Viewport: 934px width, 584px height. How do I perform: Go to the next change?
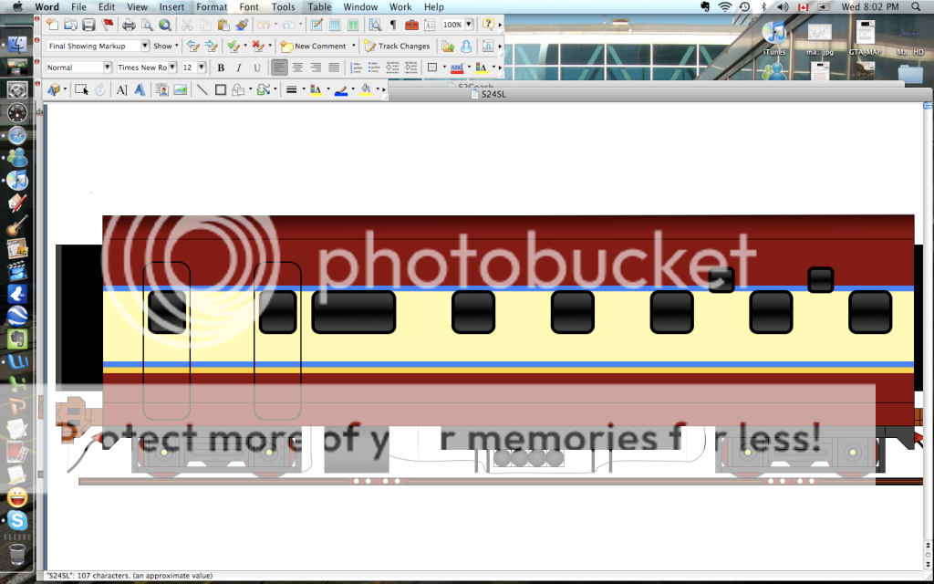coord(211,46)
